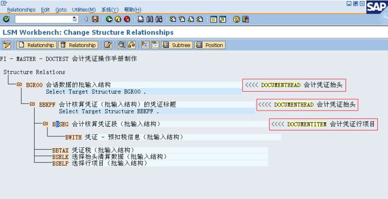388x199 pixels.
Task: Click 凭证 - 预扣税信息 description text
Action: click(x=134, y=137)
